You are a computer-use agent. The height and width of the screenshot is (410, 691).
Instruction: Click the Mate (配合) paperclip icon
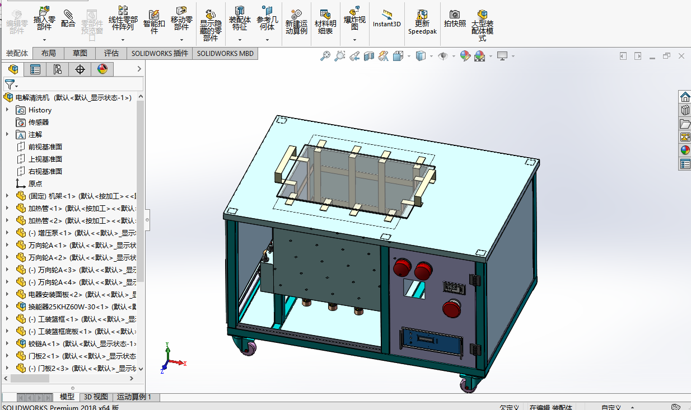point(68,13)
